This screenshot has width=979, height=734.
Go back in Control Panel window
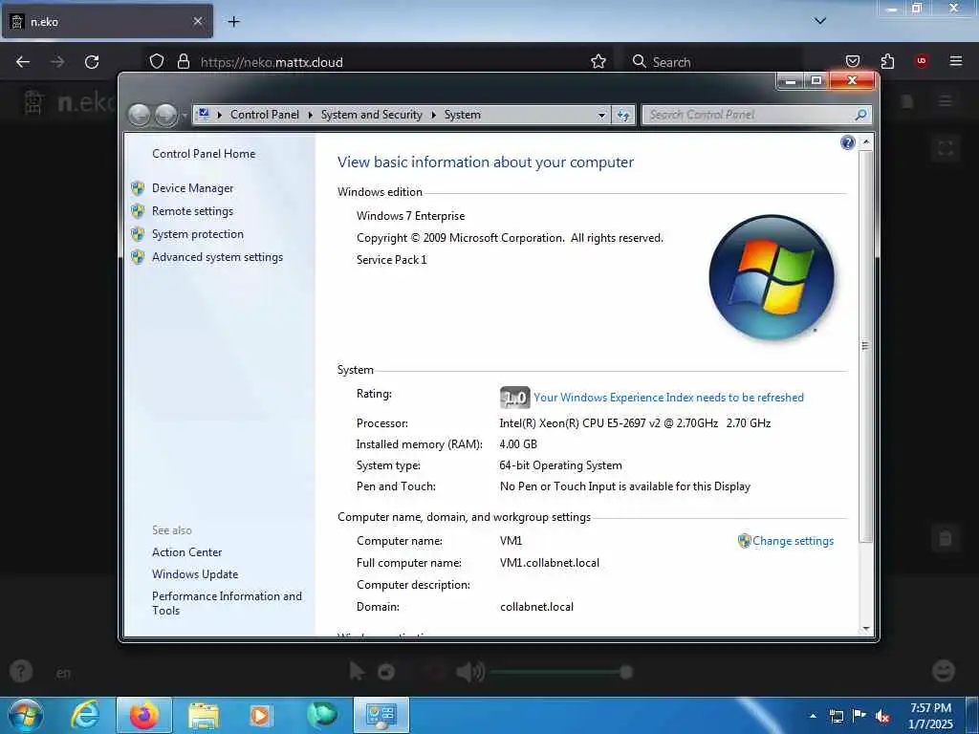pyautogui.click(x=140, y=115)
